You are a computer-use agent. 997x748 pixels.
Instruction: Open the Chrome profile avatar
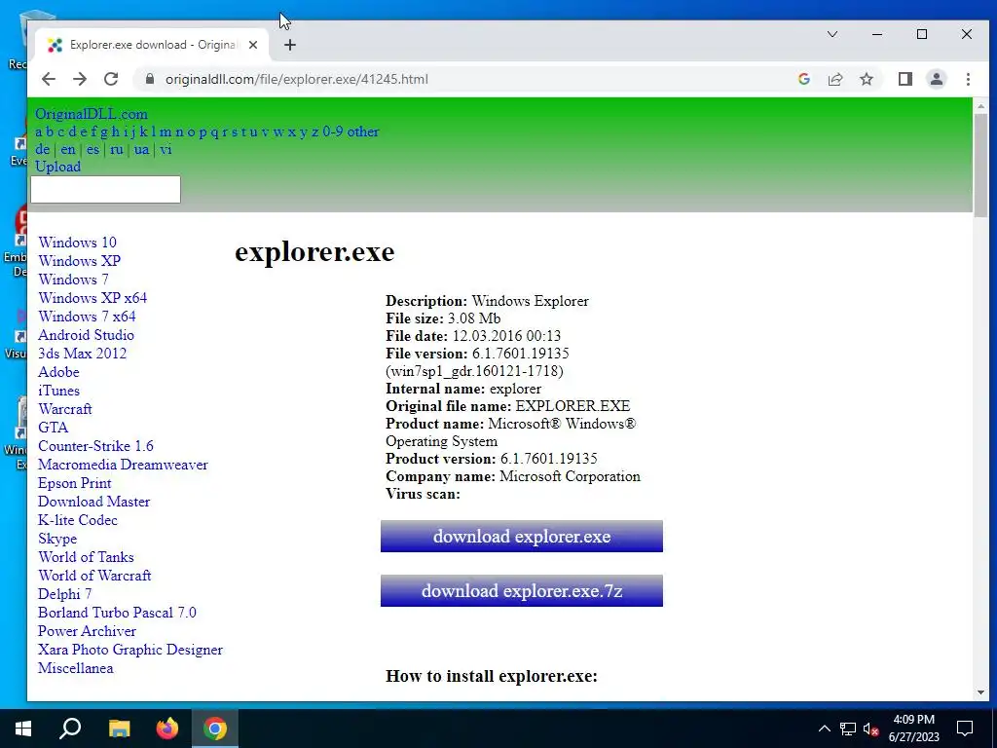pyautogui.click(x=937, y=79)
